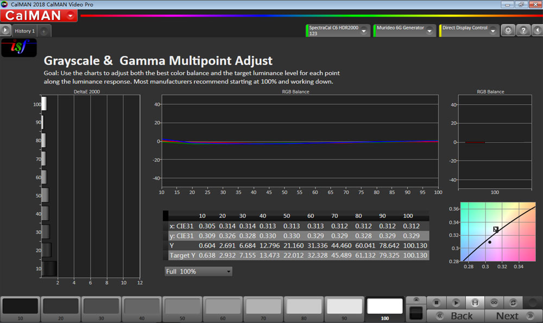The width and height of the screenshot is (543, 323).
Task: Select the 10 bar in DeltaE chart
Action: pyautogui.click(x=49, y=268)
